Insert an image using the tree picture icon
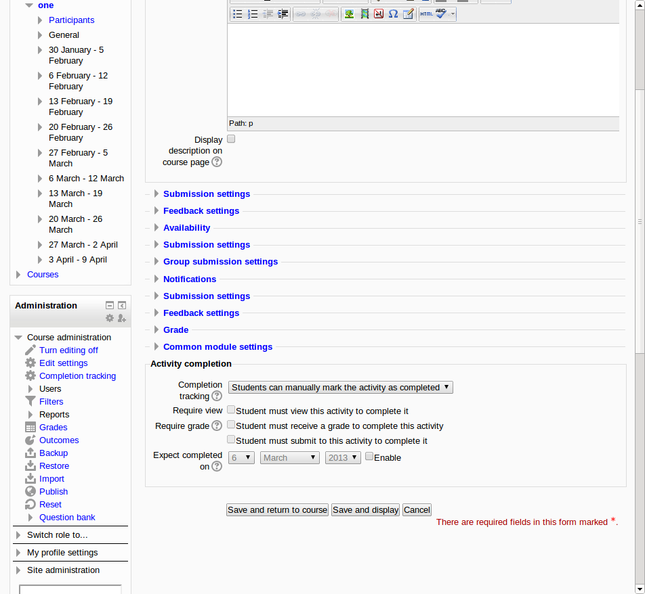 349,14
